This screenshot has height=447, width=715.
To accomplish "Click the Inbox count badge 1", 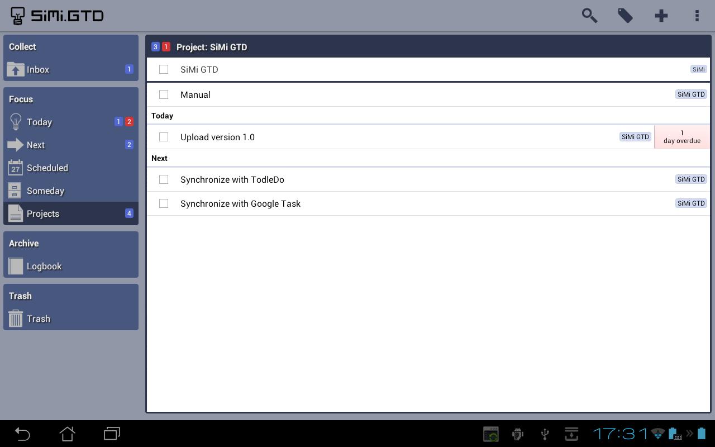I will [x=129, y=69].
